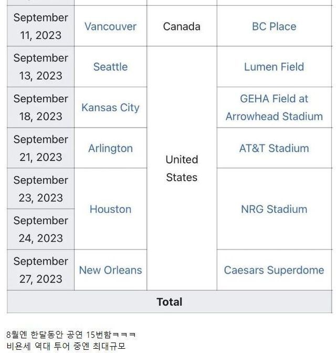Open GEHA Field at Arrowhead Stadium link
336x353 pixels.
(x=274, y=108)
